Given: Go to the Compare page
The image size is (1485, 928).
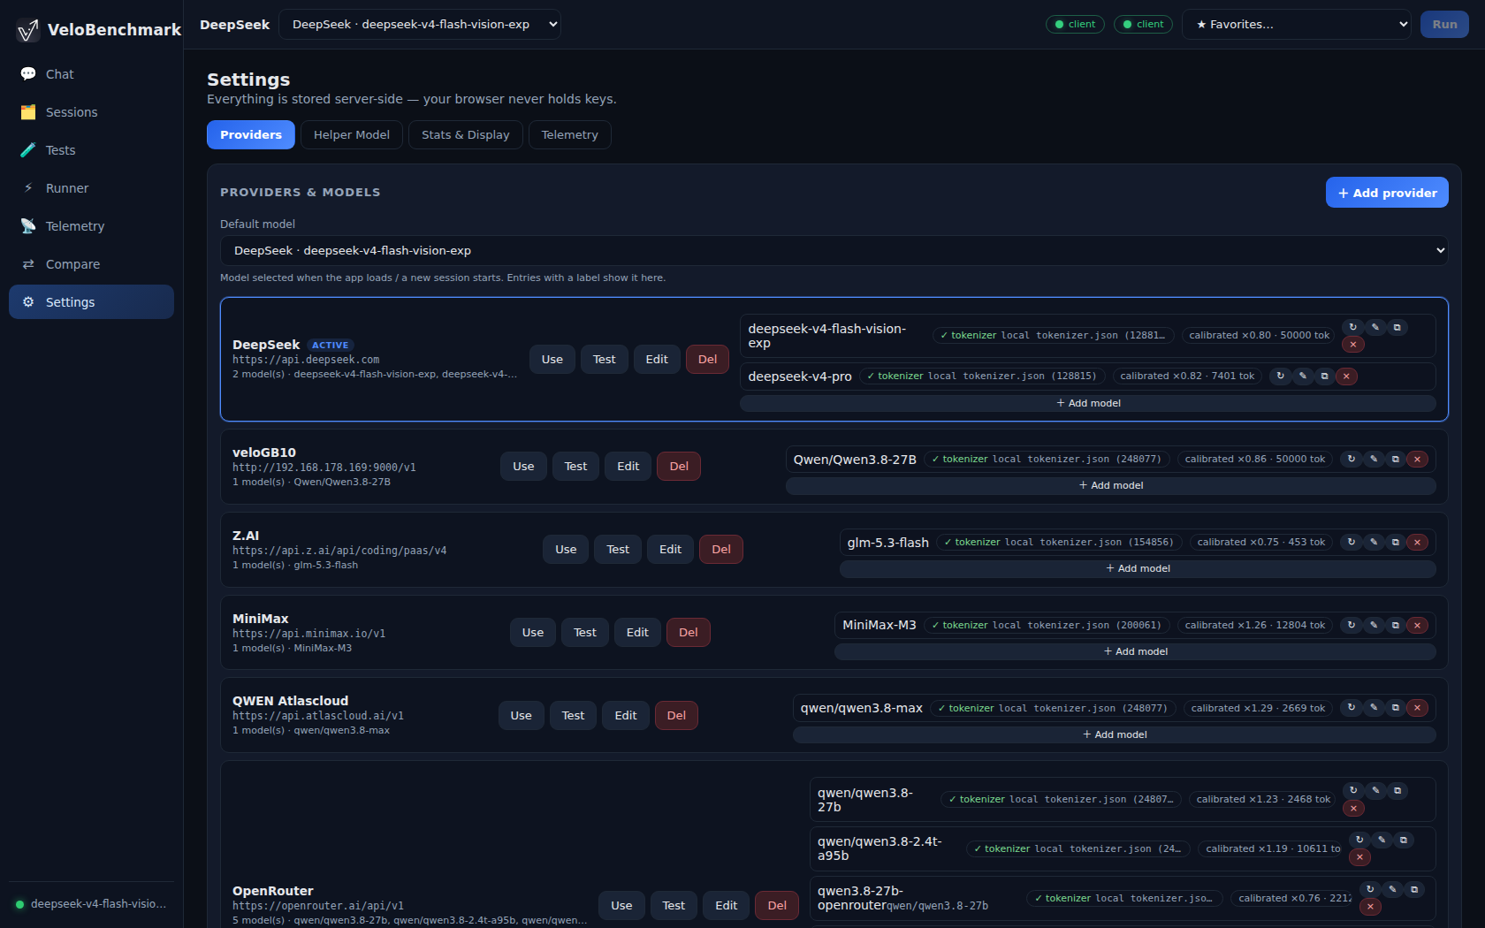Looking at the screenshot, I should click(x=91, y=264).
